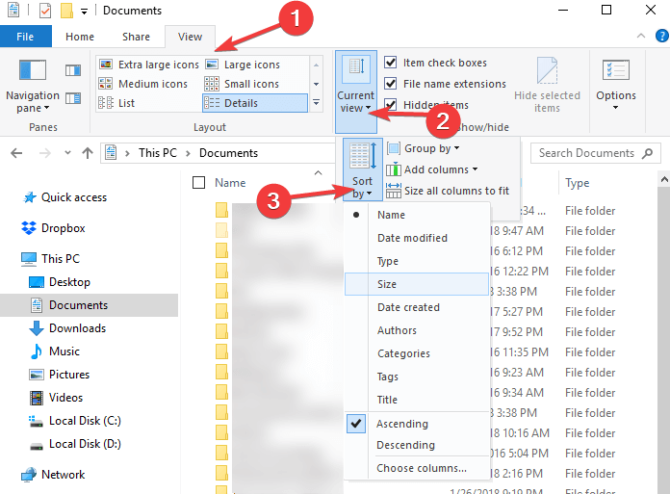The image size is (670, 494).
Task: Go forward with the forward arrow
Action: pyautogui.click(x=45, y=153)
